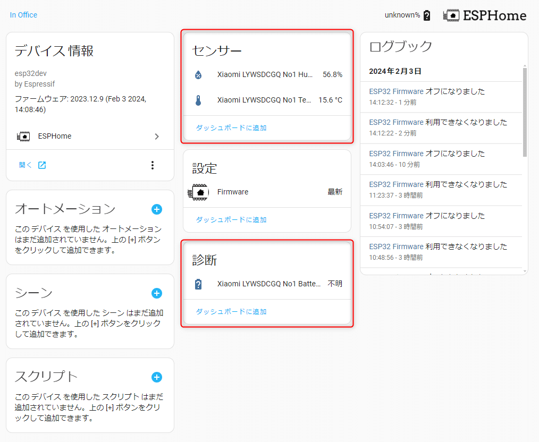Open the Xiaomi LYWSDCGQ No1 temperature entity

coord(267,100)
